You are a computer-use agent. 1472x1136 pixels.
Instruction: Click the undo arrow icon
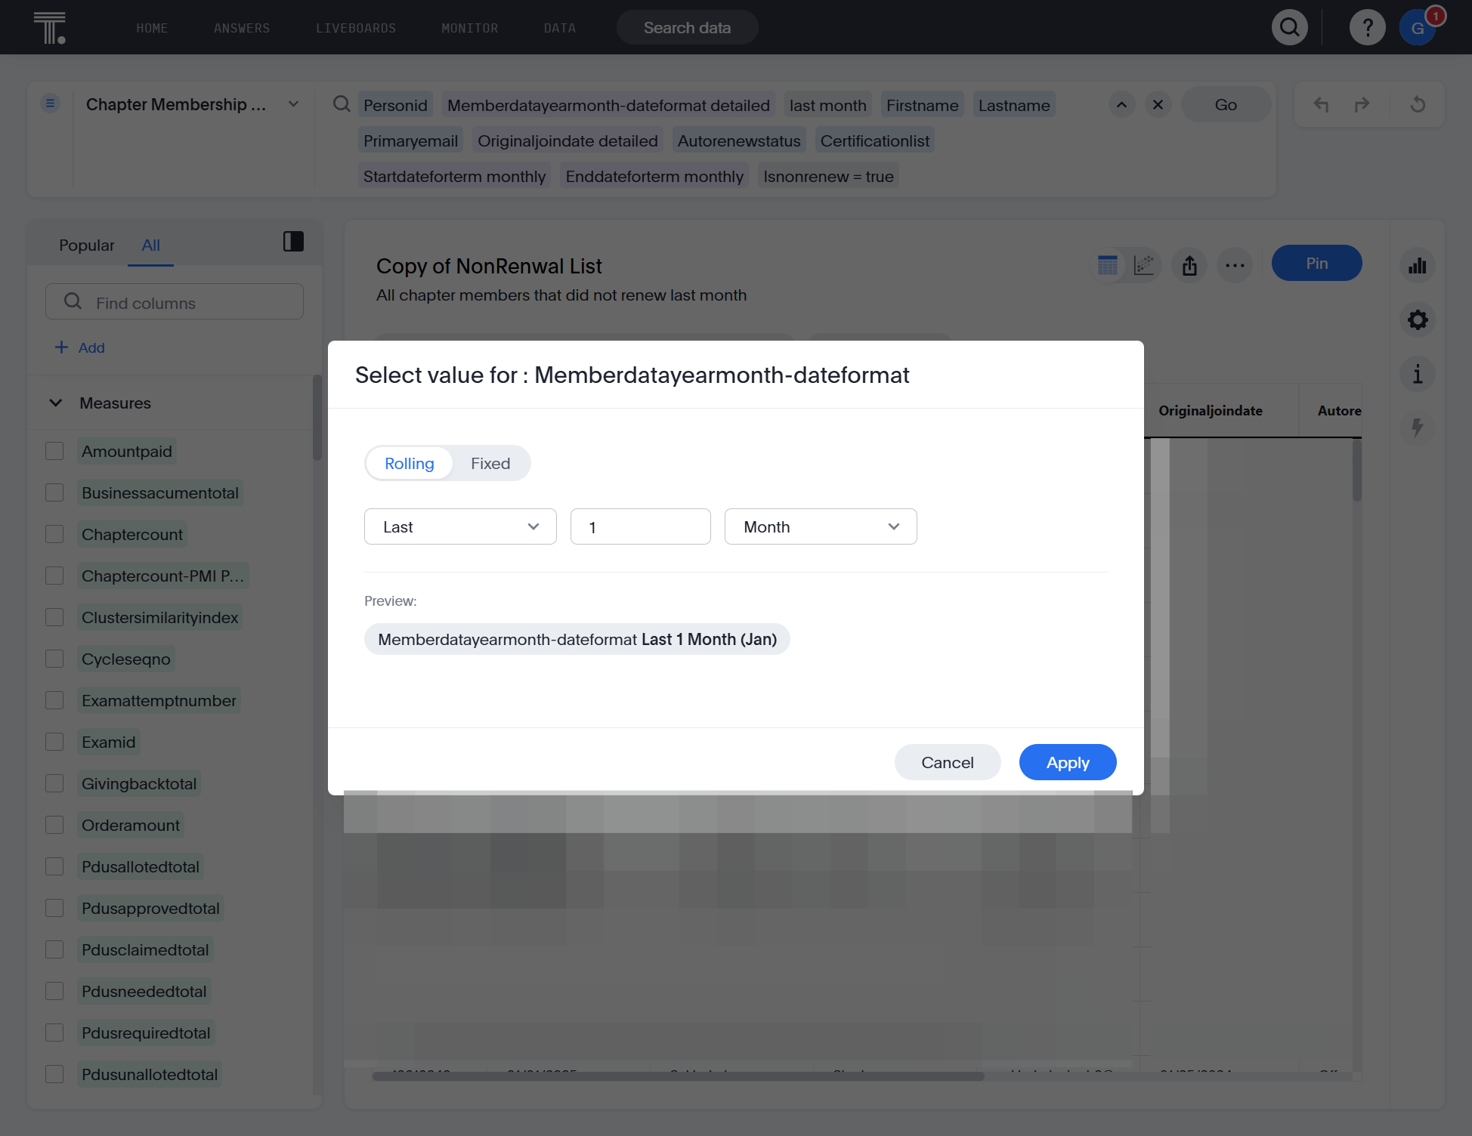[1321, 105]
